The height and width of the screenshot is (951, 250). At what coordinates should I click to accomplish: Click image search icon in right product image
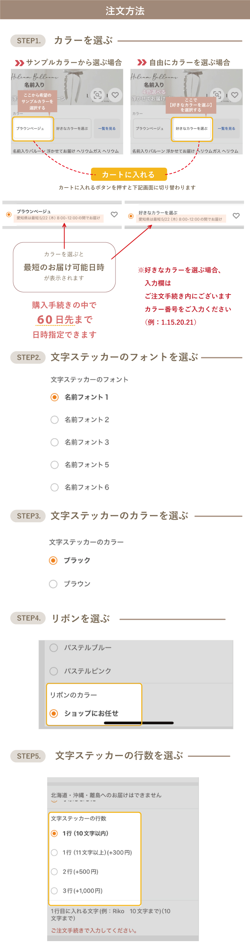(x=217, y=95)
